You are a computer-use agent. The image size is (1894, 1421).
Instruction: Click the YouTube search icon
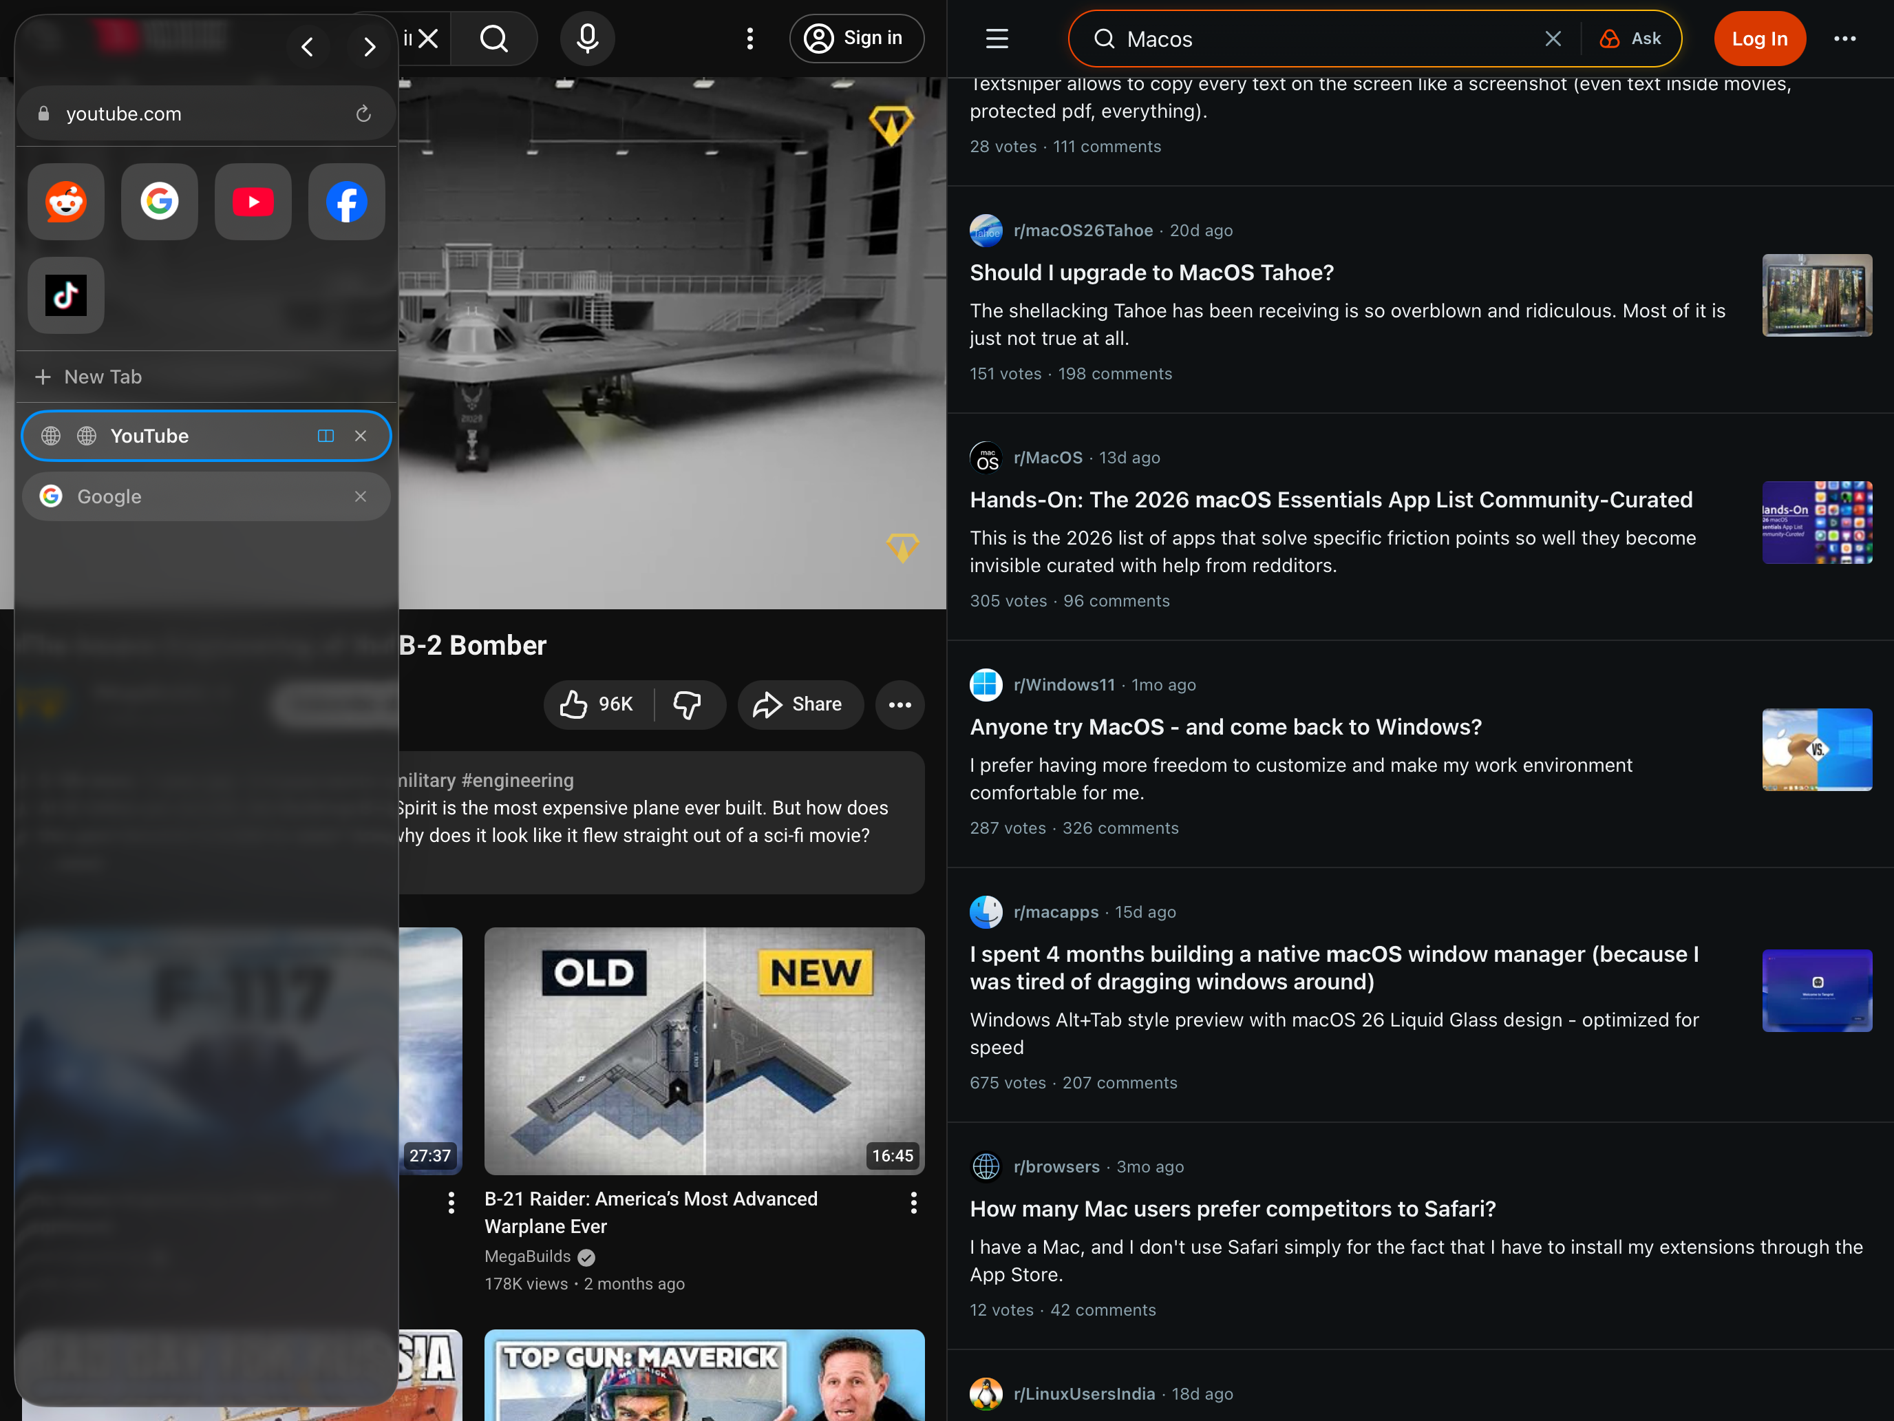point(494,38)
